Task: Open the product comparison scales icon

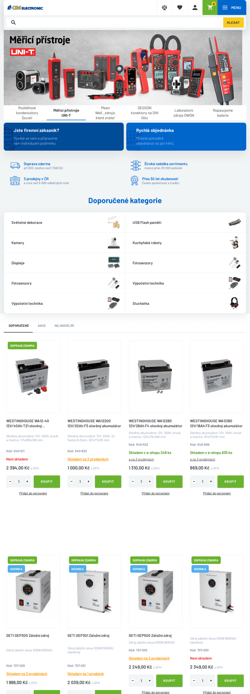Action: pyautogui.click(x=164, y=7)
